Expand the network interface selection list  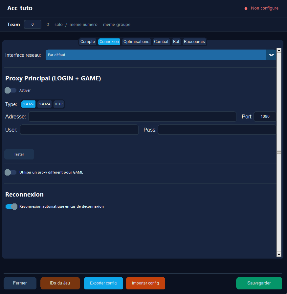point(156,55)
